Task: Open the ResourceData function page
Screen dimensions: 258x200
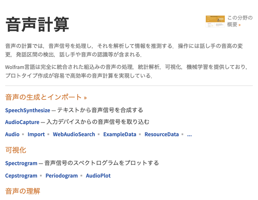Action: (161, 134)
